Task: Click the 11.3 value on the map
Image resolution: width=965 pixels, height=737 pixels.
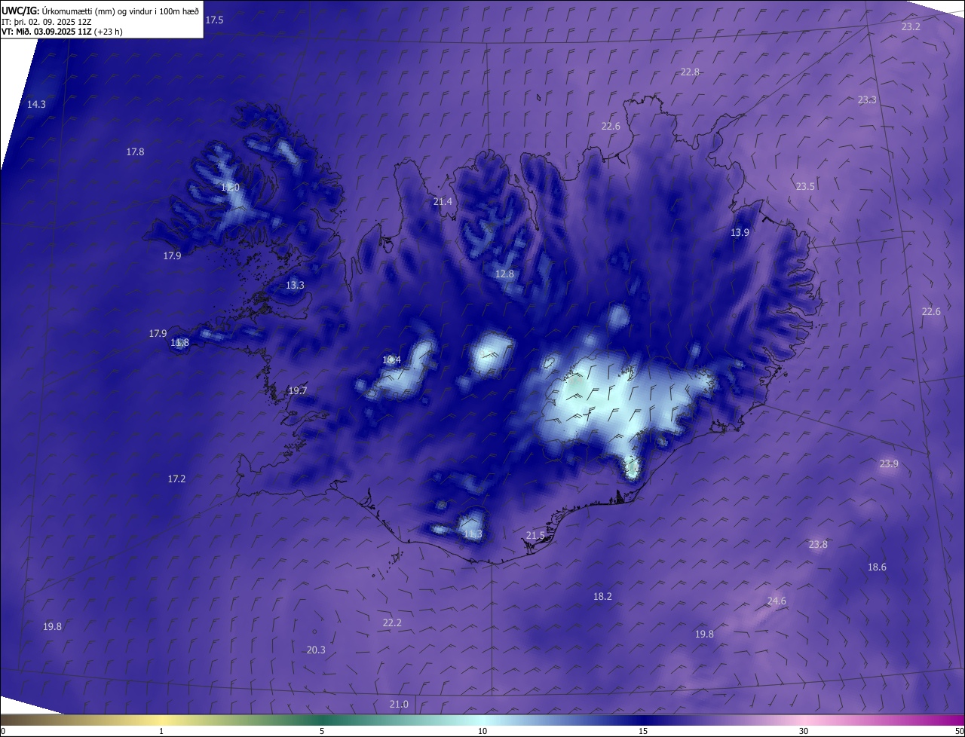Action: (473, 534)
